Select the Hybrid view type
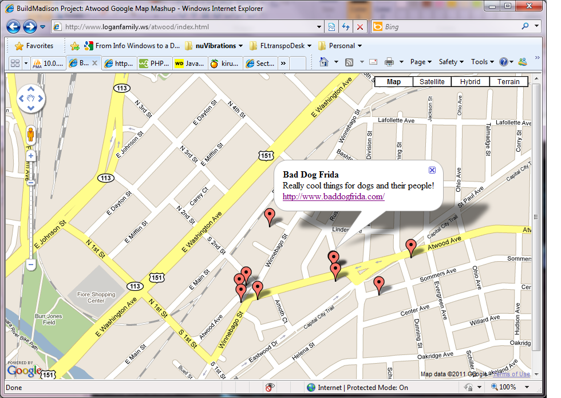The height and width of the screenshot is (398, 561). pos(470,81)
